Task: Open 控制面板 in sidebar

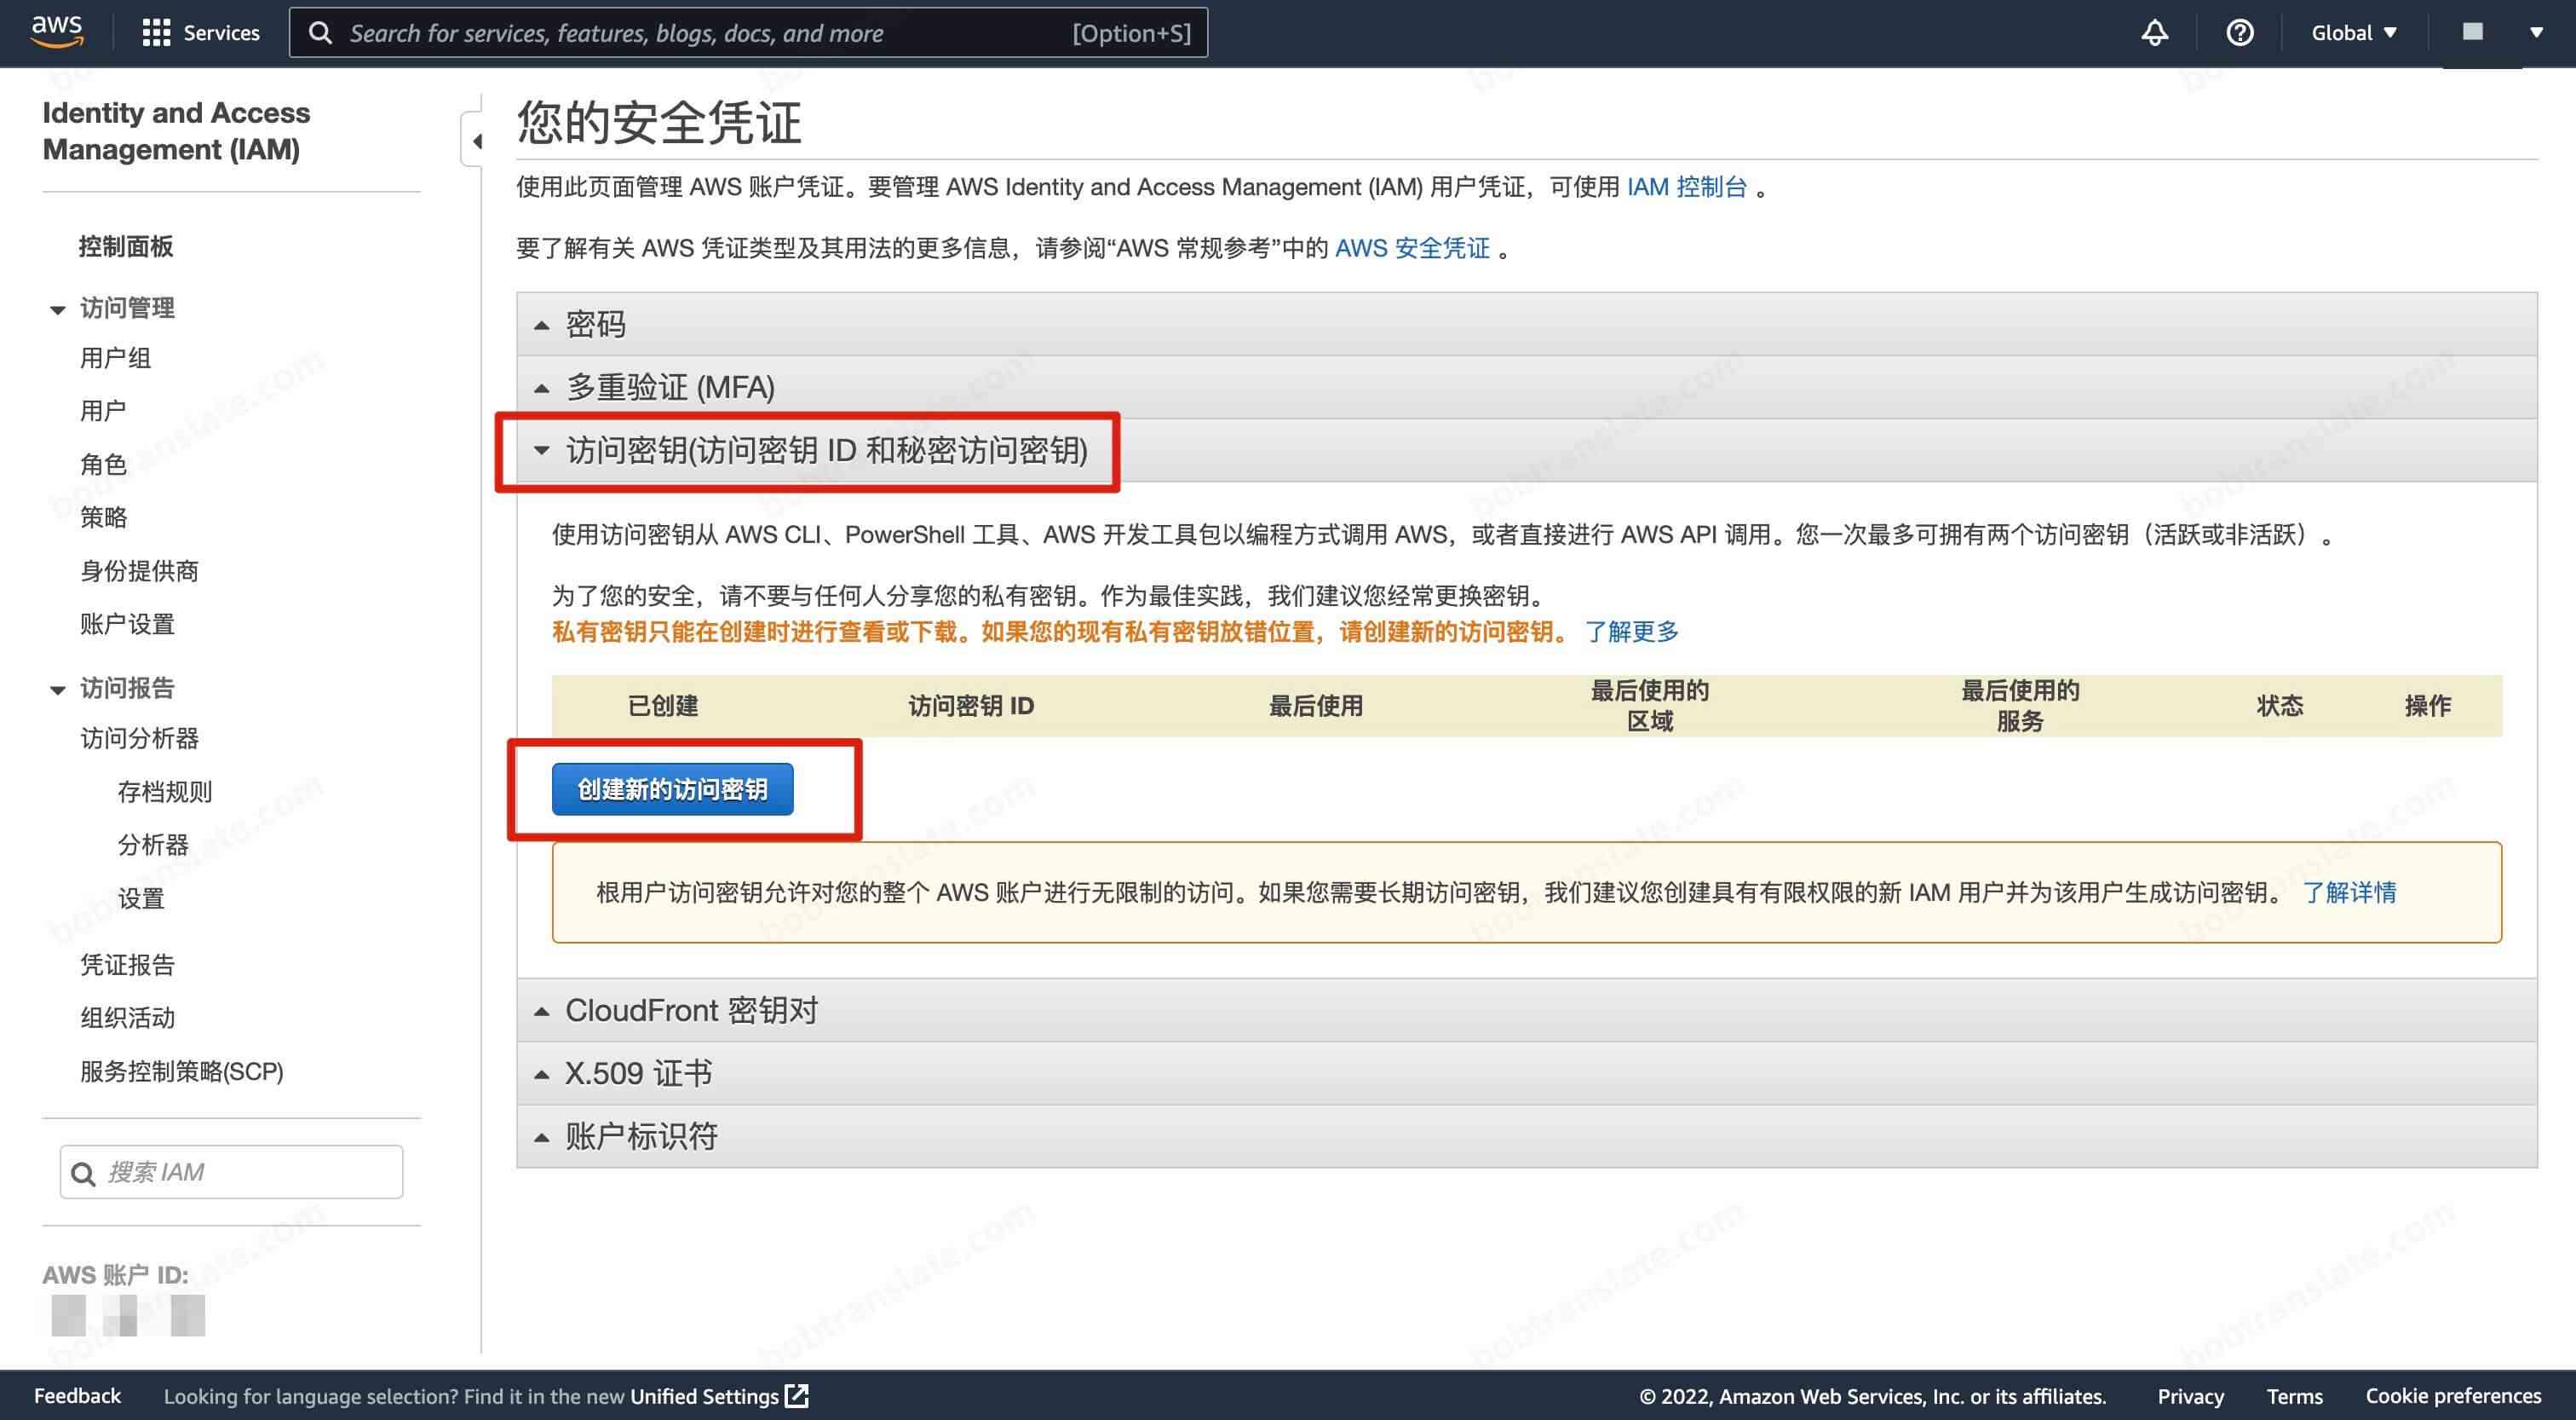Action: coord(126,246)
